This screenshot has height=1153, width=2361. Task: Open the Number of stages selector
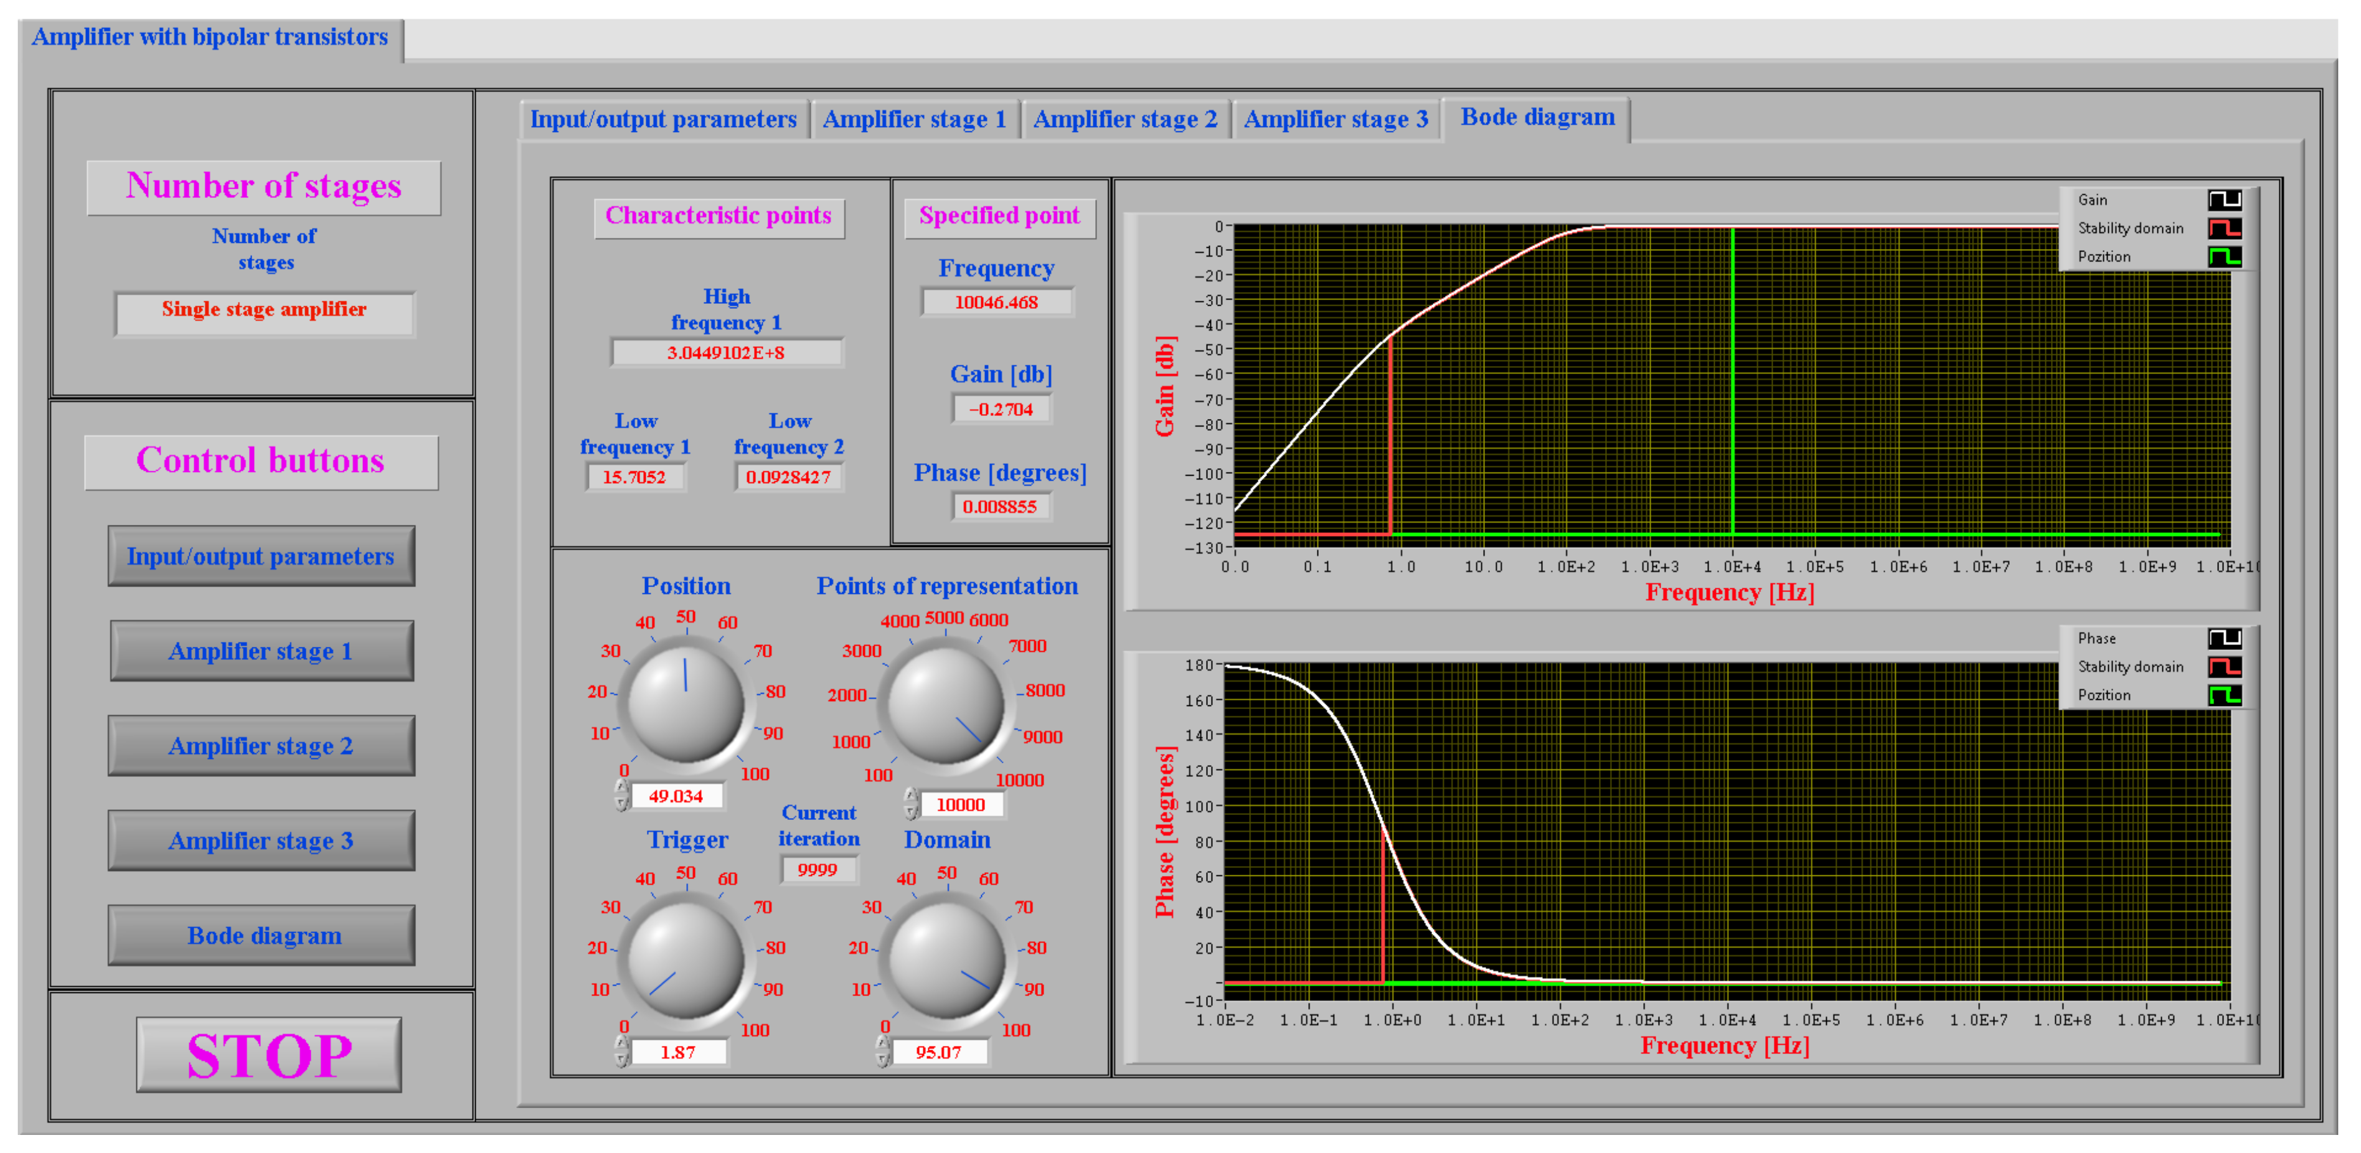(x=264, y=313)
